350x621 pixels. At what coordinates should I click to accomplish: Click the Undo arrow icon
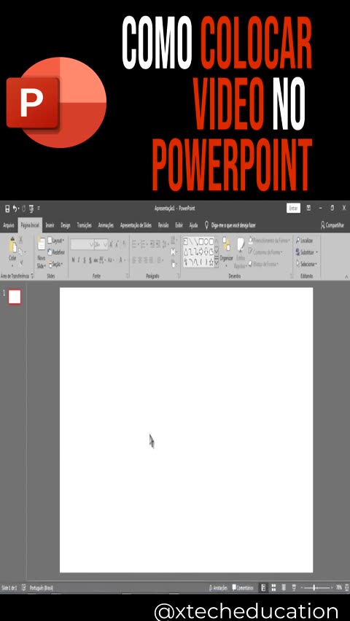pos(15,208)
